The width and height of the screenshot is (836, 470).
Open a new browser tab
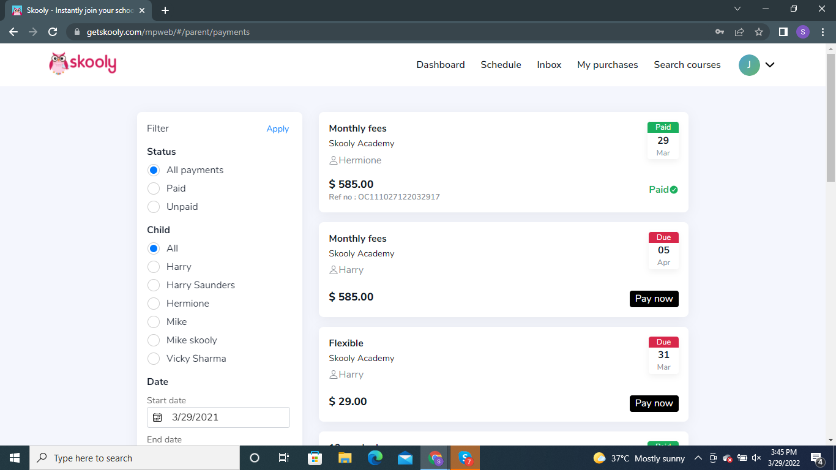tap(165, 10)
